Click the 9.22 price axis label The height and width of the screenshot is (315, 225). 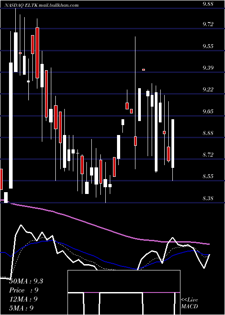(208, 90)
